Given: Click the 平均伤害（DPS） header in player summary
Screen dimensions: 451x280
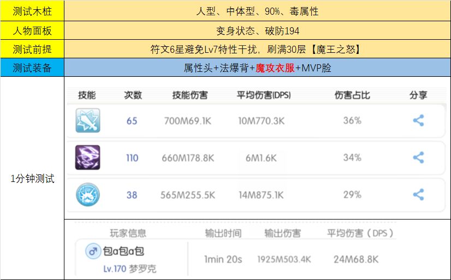Looking at the screenshot, I should 360,233.
